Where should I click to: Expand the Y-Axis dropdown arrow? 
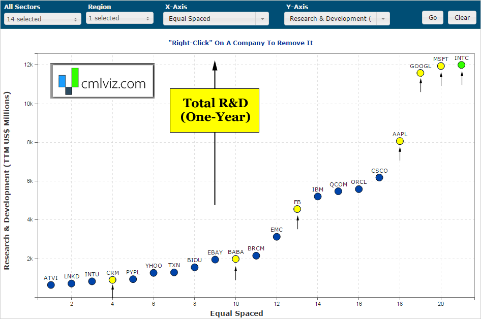(x=383, y=19)
